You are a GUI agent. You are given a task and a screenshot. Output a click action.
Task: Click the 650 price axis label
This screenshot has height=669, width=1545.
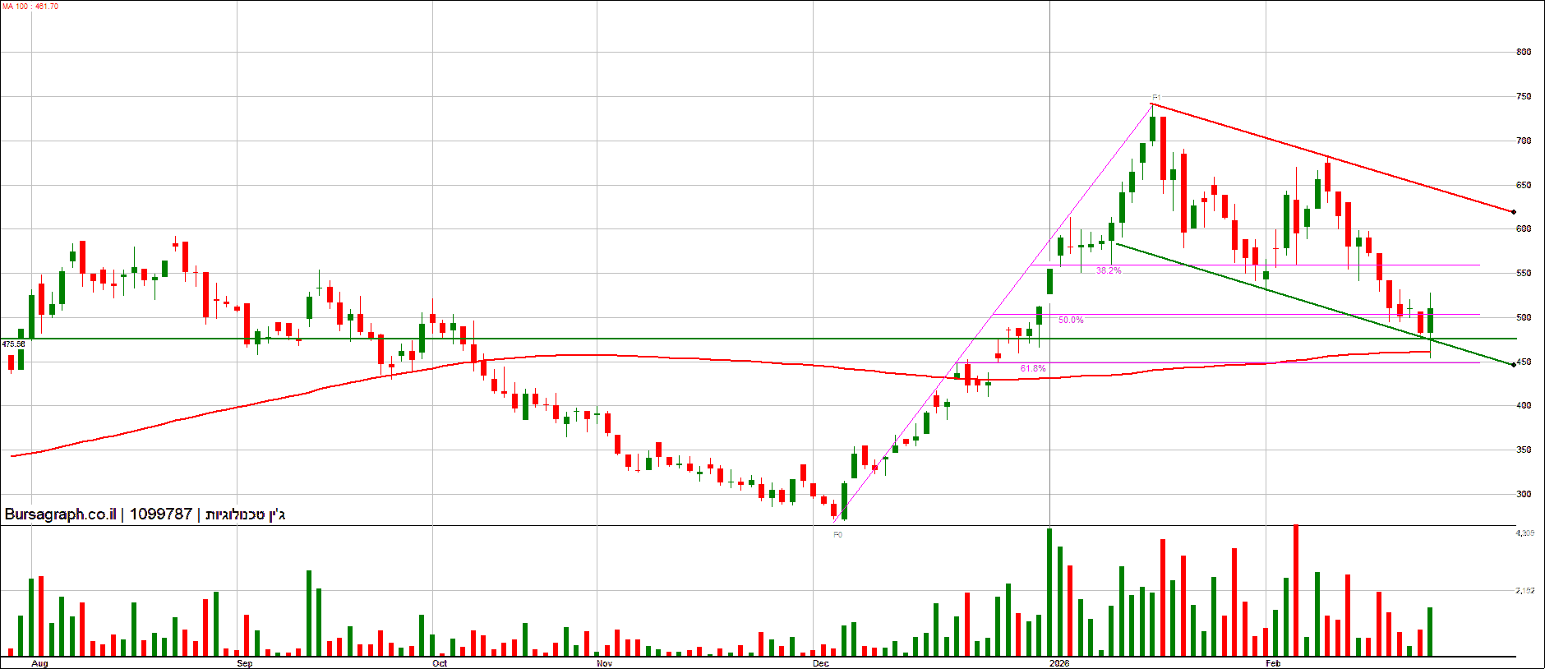coord(1524,185)
